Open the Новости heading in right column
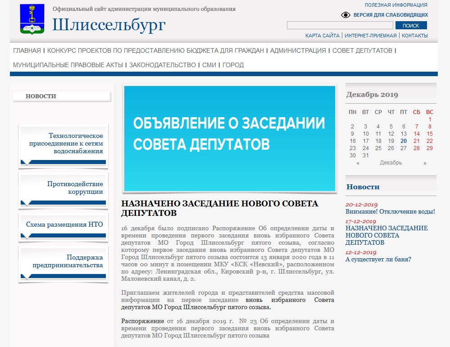 point(363,187)
